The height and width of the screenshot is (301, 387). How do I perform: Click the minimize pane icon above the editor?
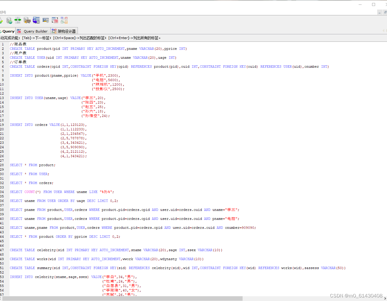click(380, 13)
